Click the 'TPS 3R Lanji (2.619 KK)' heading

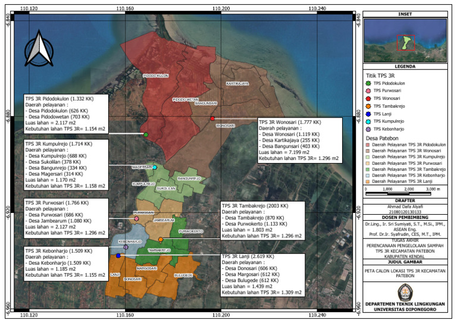248,256
